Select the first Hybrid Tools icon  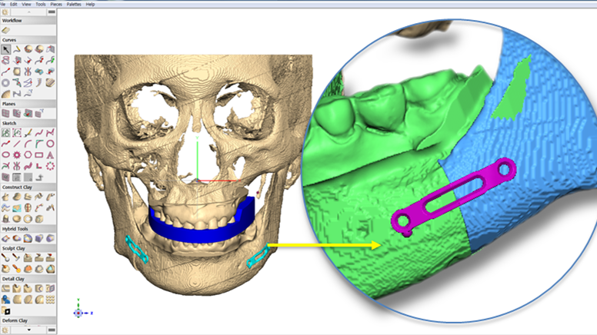(6, 237)
